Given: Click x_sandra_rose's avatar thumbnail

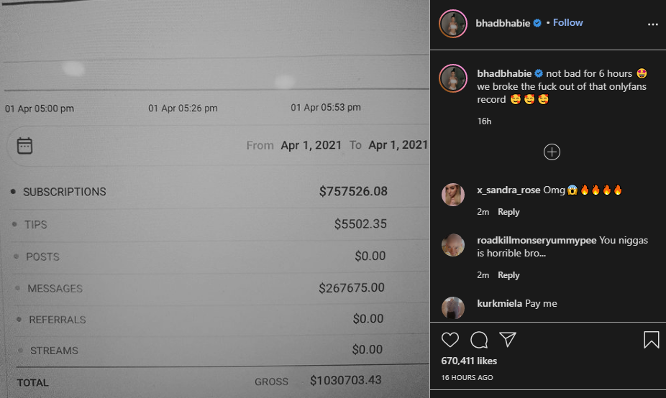Looking at the screenshot, I should coord(453,195).
